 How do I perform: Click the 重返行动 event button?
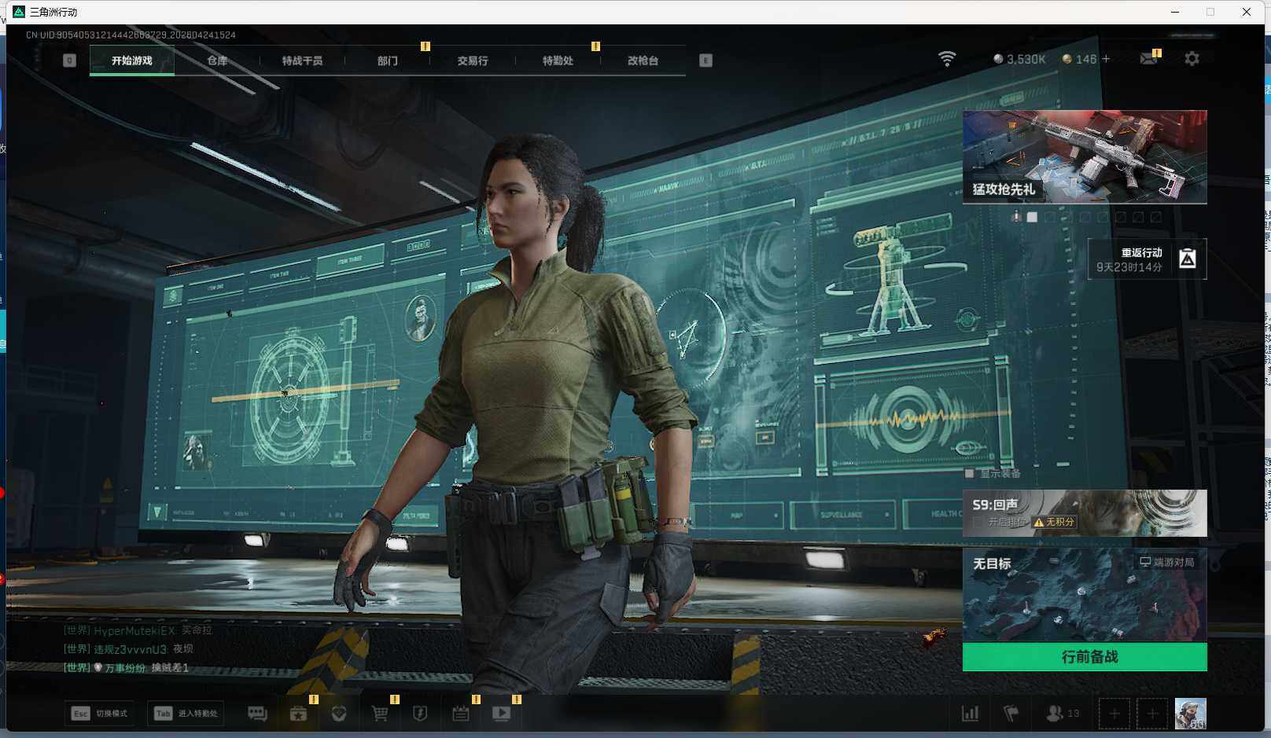tap(1146, 259)
